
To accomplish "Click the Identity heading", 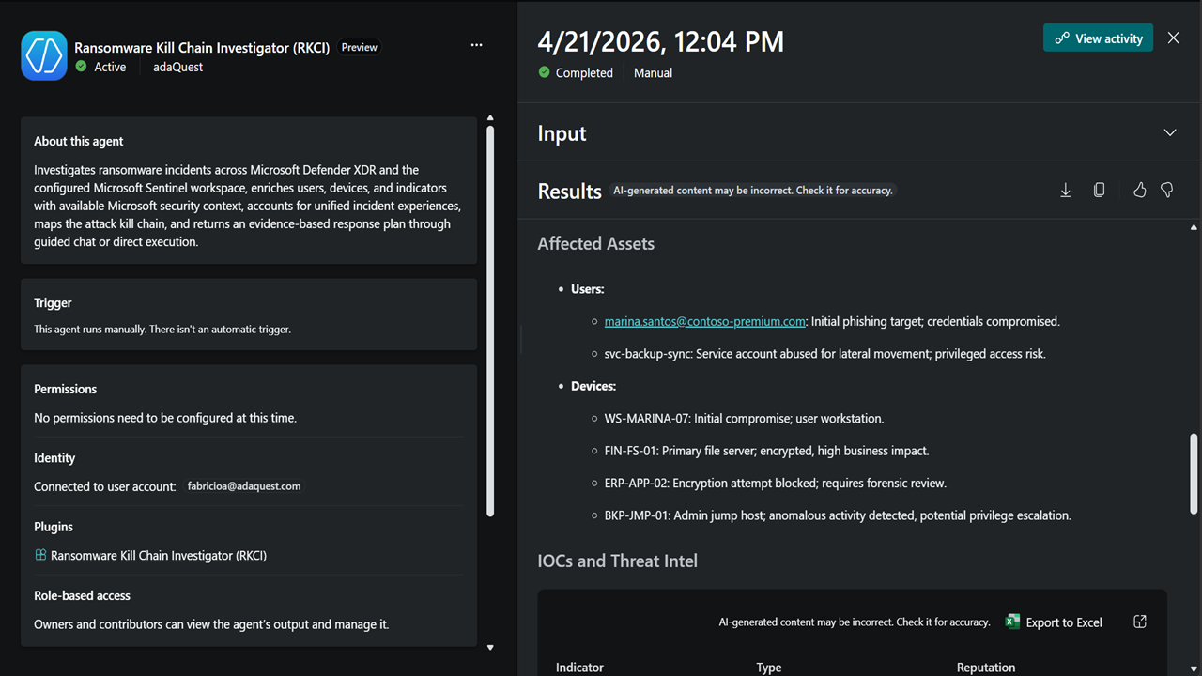I will point(54,458).
